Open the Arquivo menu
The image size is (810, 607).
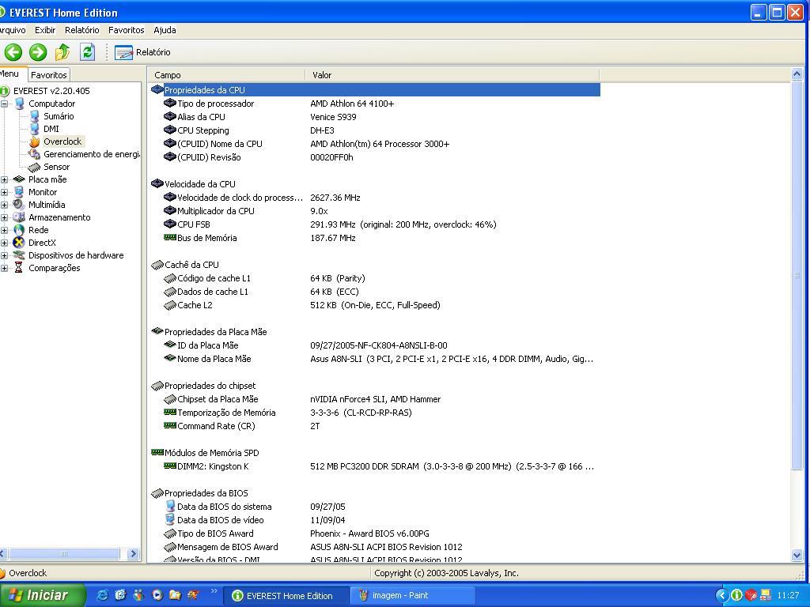pos(13,30)
